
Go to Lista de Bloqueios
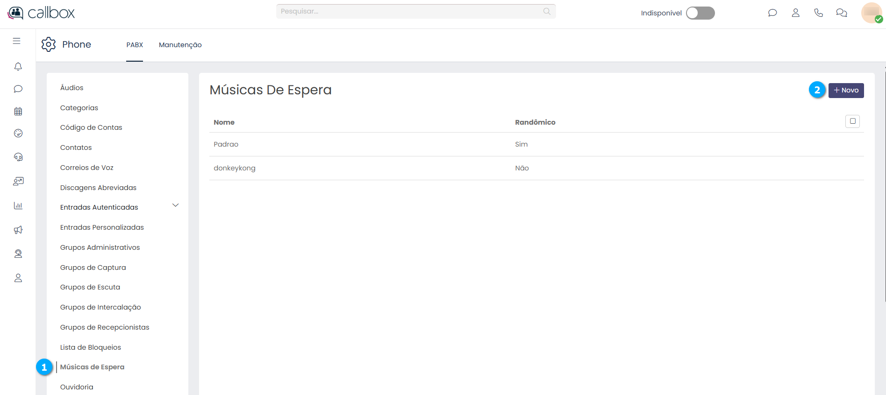point(91,347)
